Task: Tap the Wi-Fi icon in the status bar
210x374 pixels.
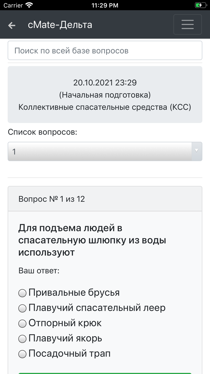Action: coord(29,5)
